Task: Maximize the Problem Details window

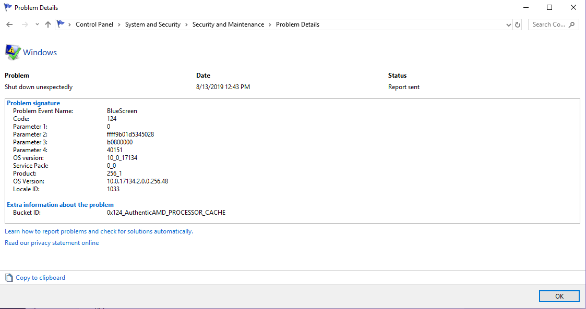Action: coord(549,7)
